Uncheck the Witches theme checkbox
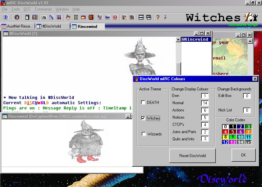Viewport: 262px width, 187px height. [143, 118]
